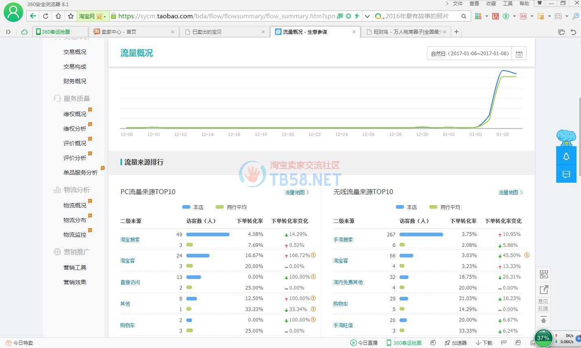Open the blue chat message icon

pos(566,174)
